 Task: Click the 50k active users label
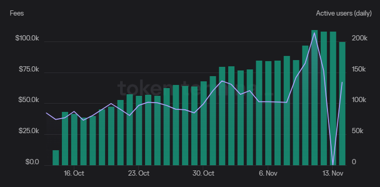point(358,131)
